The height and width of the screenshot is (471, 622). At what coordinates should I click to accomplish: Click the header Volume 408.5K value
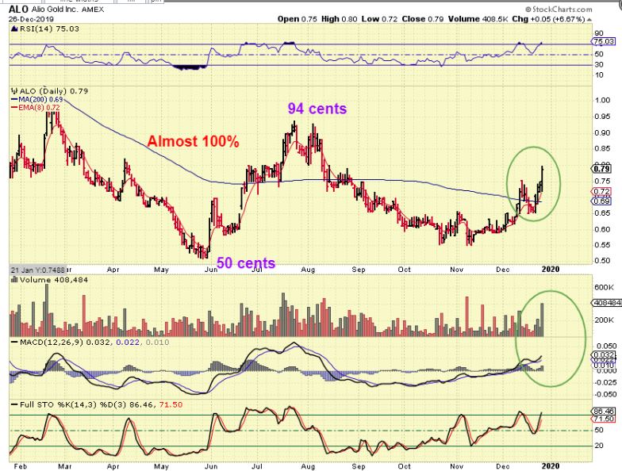478,19
